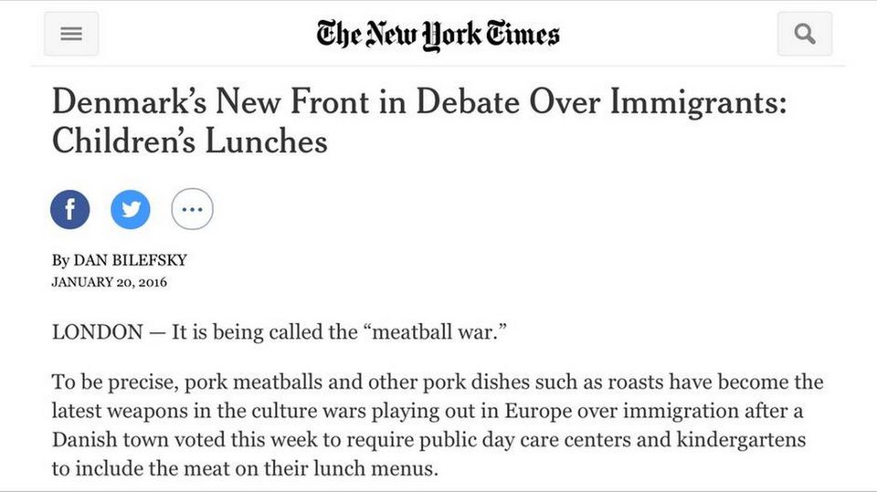Open more sharing options ellipsis
The height and width of the screenshot is (492, 877).
[192, 210]
